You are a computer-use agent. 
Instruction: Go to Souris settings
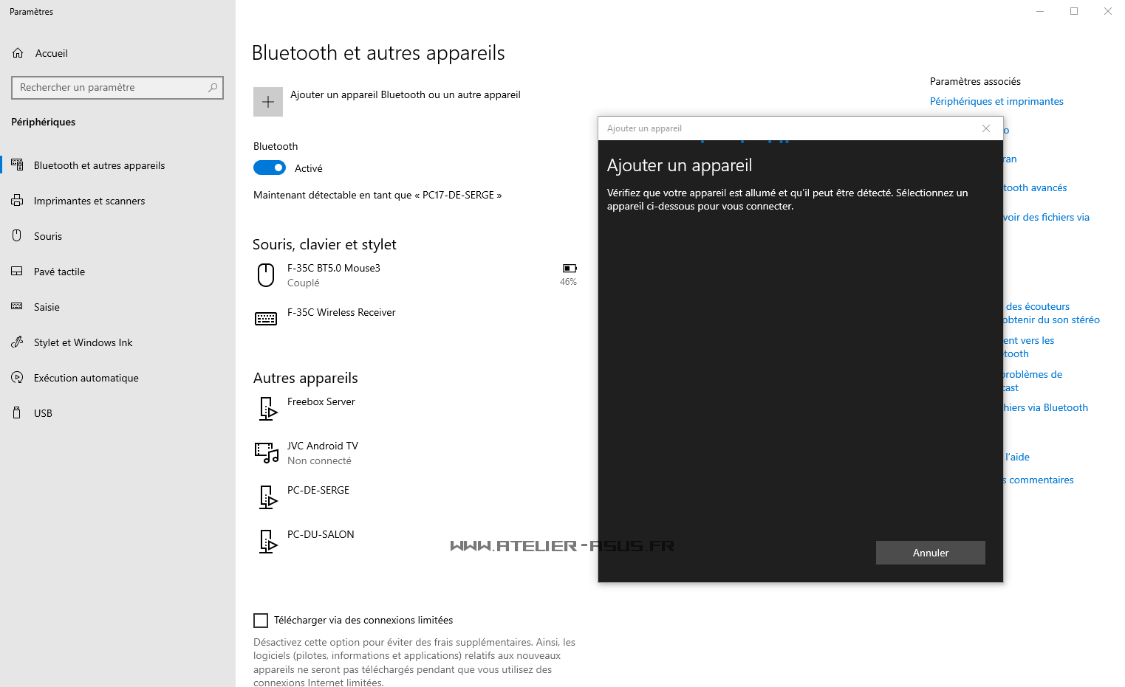(48, 236)
